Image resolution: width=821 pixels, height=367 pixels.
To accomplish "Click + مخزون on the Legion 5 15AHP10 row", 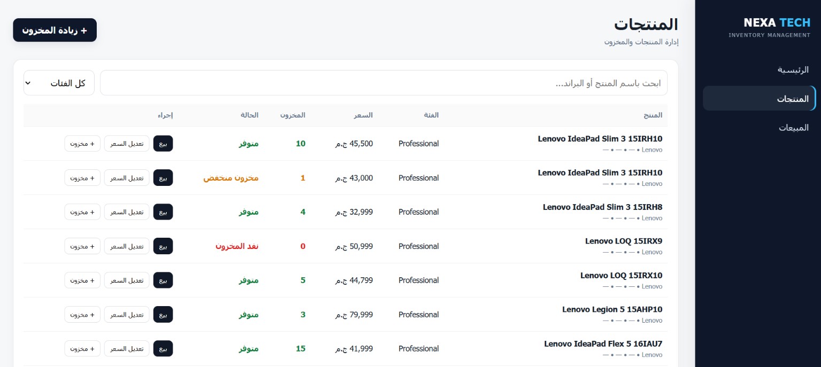I will (82, 314).
